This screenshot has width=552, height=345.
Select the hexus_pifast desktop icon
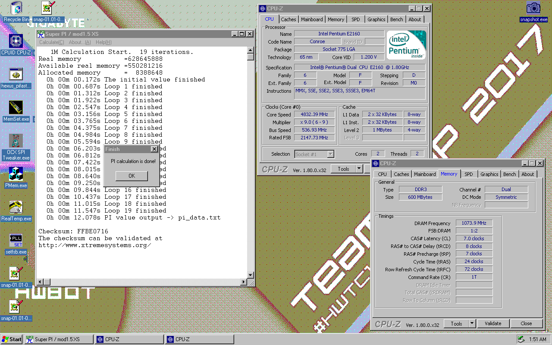tap(16, 78)
